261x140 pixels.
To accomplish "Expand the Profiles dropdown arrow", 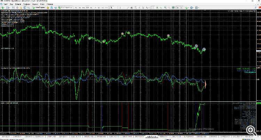I will 10,8.
